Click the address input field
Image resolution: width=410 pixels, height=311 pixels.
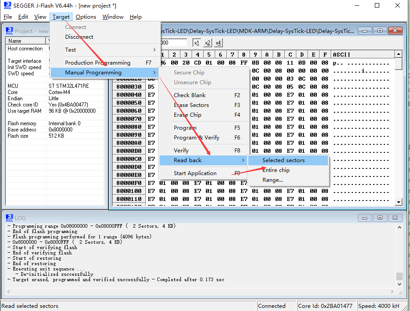tap(174, 43)
